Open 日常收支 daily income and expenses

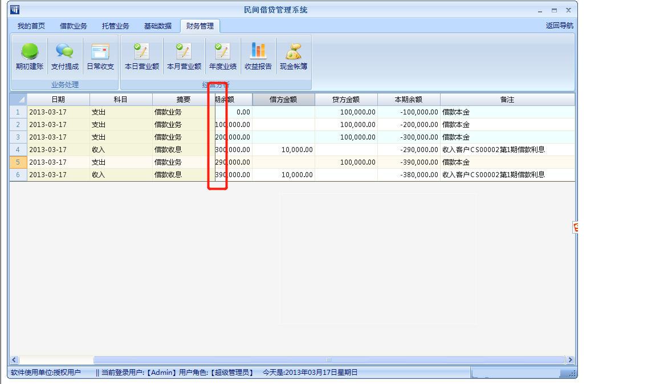tap(100, 57)
